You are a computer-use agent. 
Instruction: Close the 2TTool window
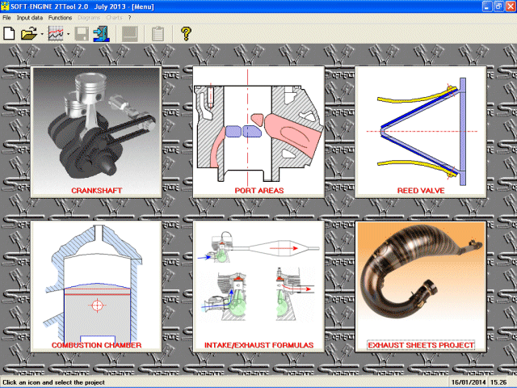click(x=511, y=6)
